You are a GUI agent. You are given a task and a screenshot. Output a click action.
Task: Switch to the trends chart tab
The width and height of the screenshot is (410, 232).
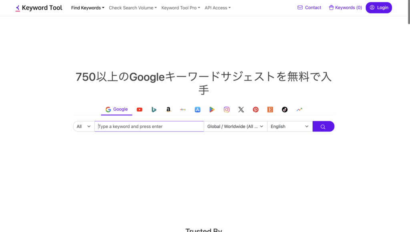click(299, 110)
